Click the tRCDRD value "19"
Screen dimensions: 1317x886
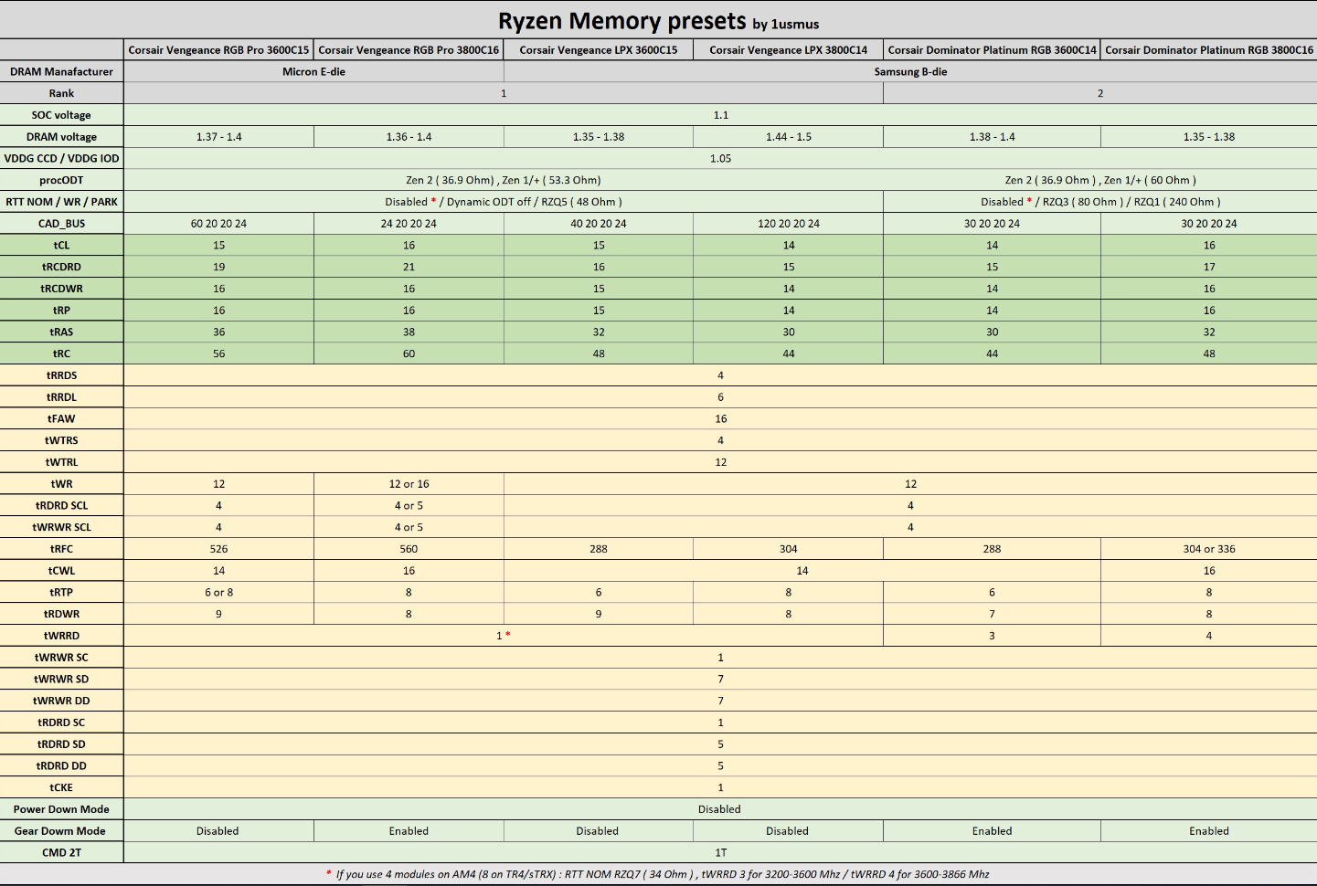[219, 267]
